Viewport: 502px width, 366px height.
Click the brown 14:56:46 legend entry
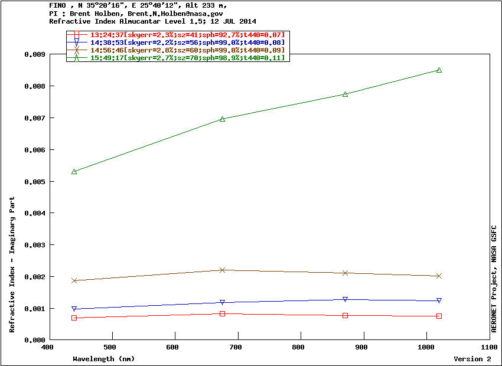187,50
